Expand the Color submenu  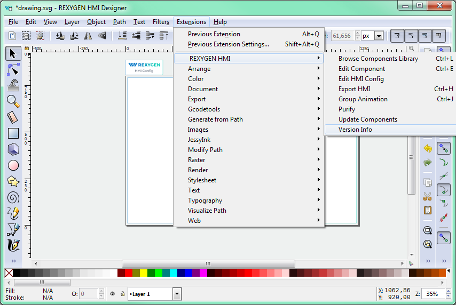point(249,79)
